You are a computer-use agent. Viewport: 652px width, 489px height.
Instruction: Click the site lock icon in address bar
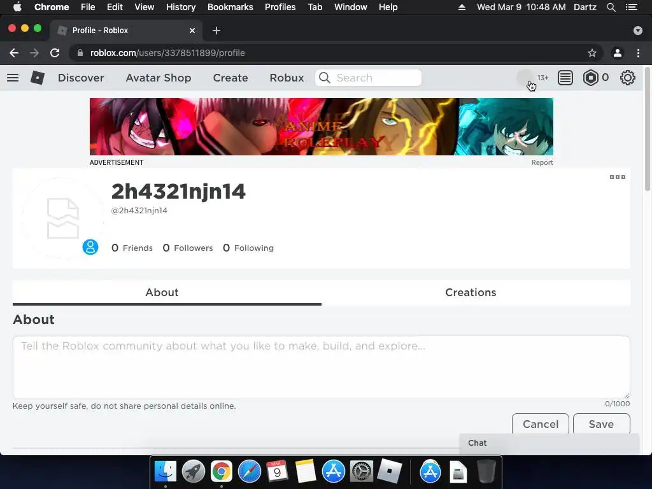(80, 53)
